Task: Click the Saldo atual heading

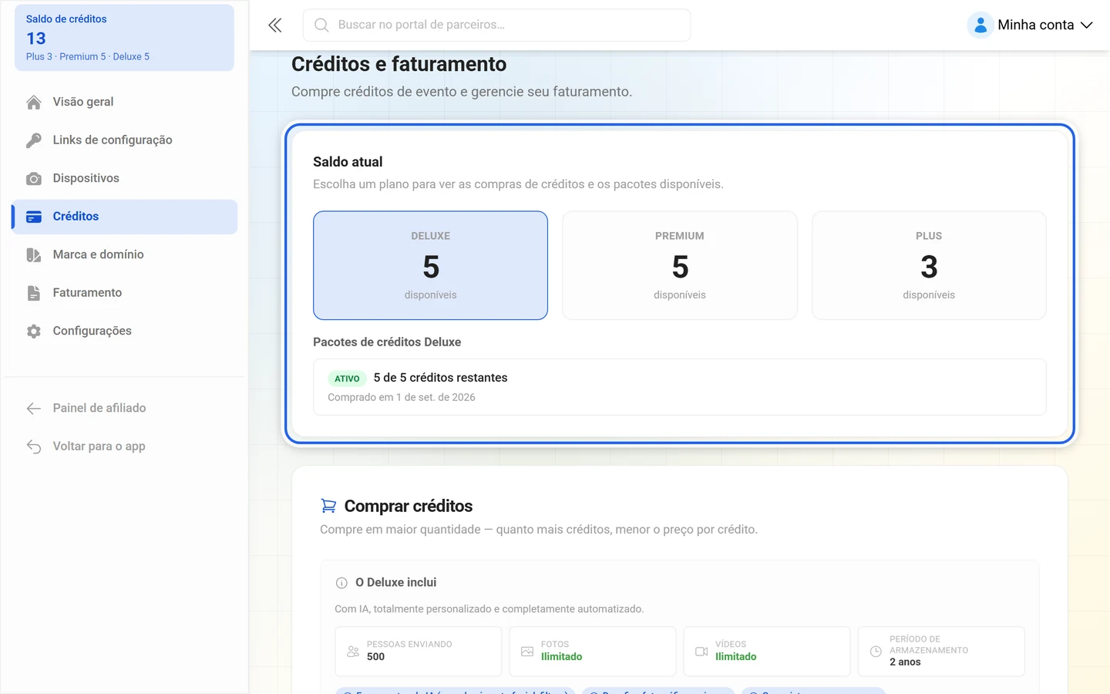Action: pyautogui.click(x=348, y=162)
